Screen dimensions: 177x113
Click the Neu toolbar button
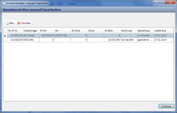[10, 23]
